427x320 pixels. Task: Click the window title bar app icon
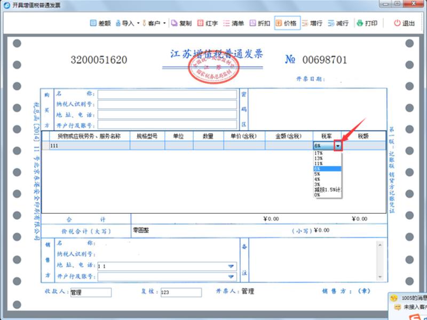tap(7, 5)
